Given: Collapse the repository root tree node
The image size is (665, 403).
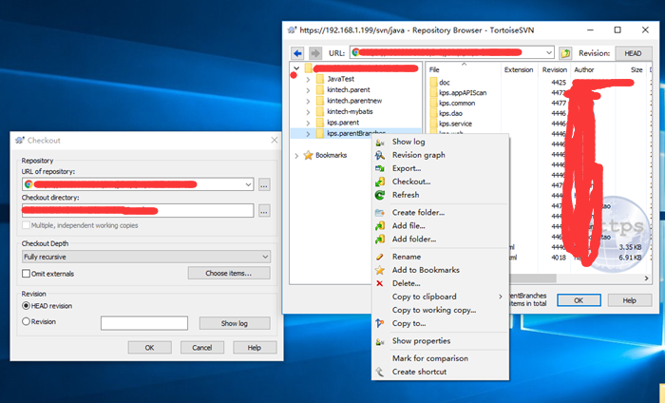Looking at the screenshot, I should [x=296, y=67].
